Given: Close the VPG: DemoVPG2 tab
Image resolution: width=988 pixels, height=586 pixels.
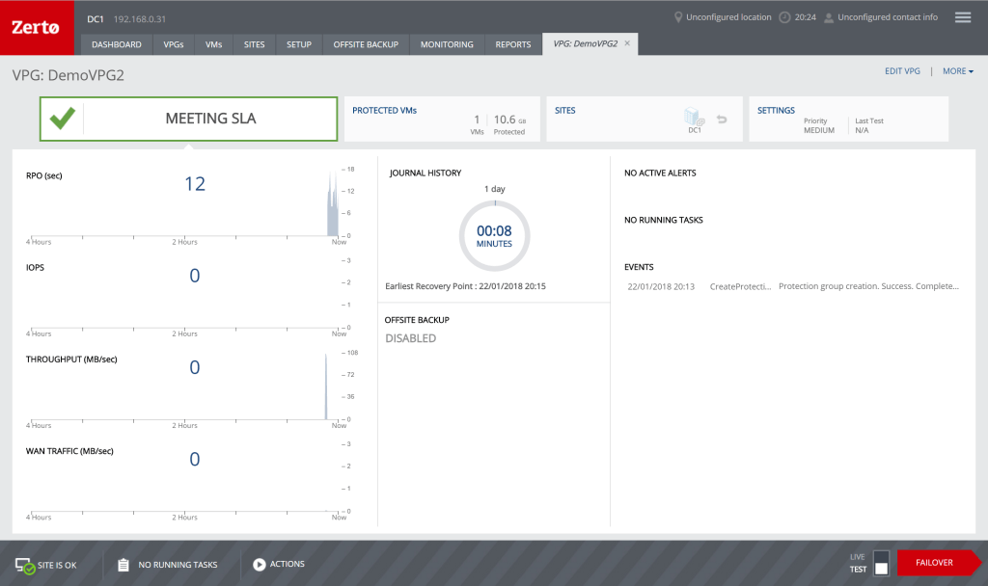Looking at the screenshot, I should (x=626, y=43).
